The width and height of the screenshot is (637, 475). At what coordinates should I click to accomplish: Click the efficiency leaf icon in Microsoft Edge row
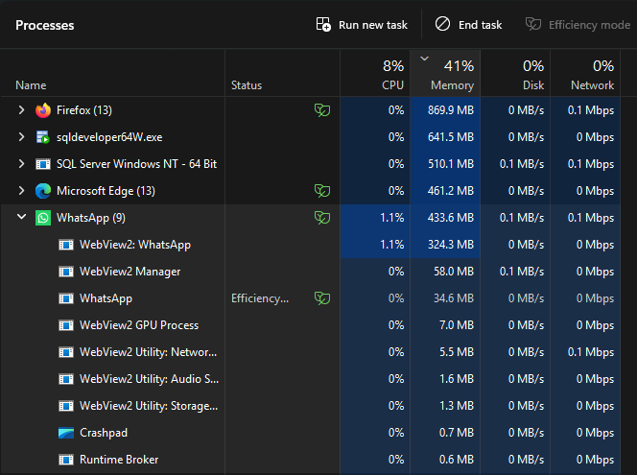tap(322, 191)
